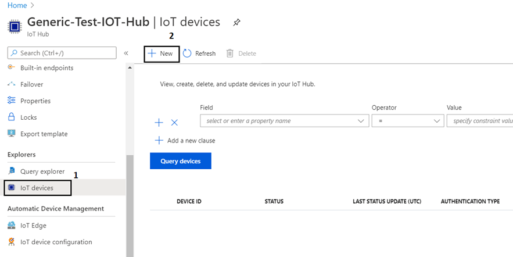This screenshot has width=513, height=257.
Task: Sort by STATUS column header
Action: coord(274,201)
